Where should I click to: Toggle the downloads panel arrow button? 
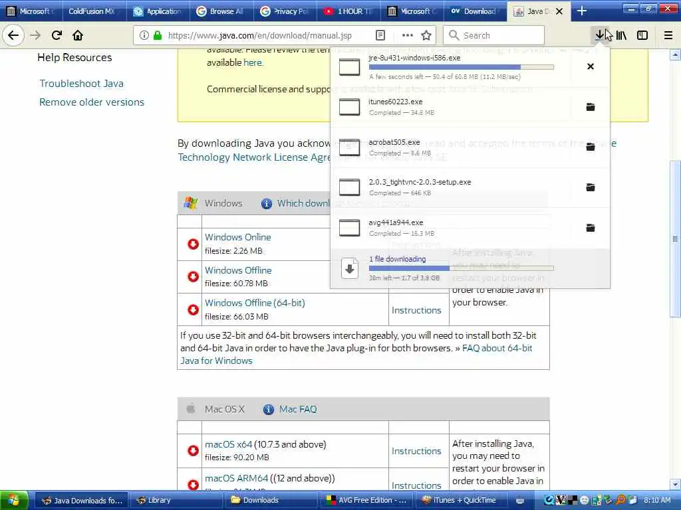(599, 35)
